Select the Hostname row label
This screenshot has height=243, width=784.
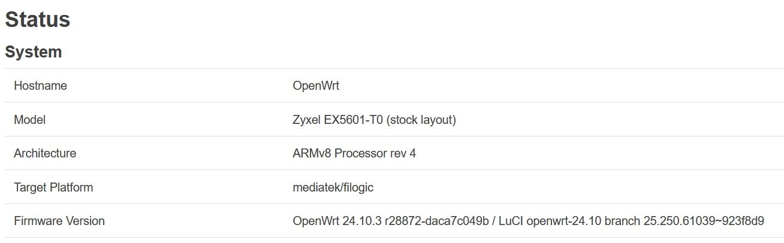(x=40, y=86)
